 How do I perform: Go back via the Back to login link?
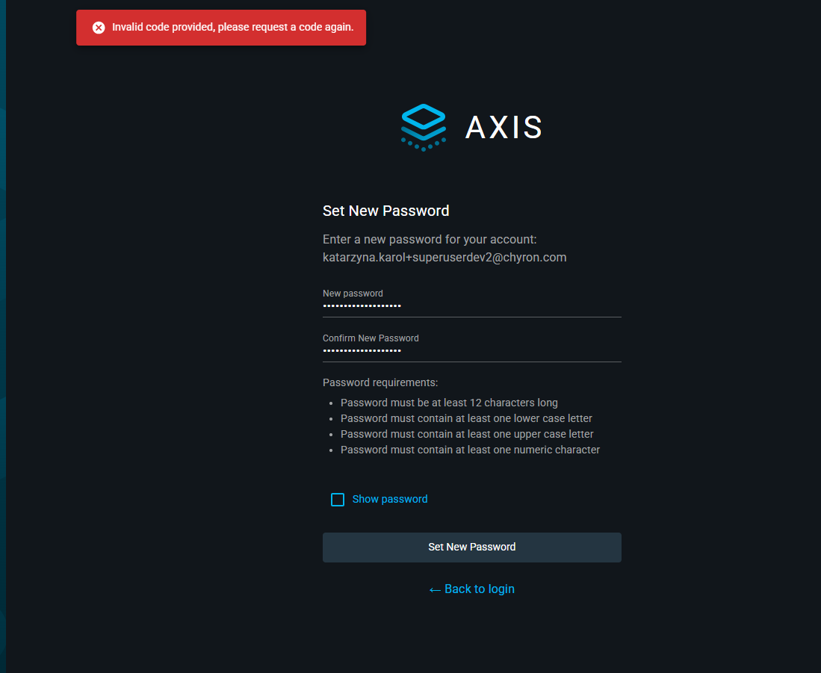(479, 589)
